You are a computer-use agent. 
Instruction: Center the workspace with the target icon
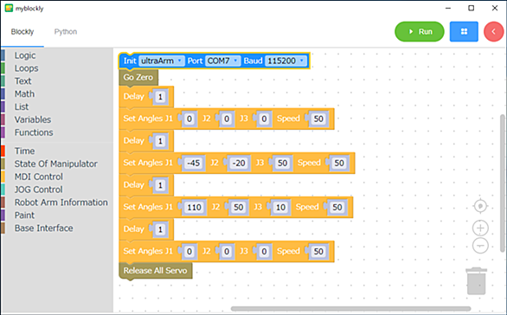click(x=480, y=206)
